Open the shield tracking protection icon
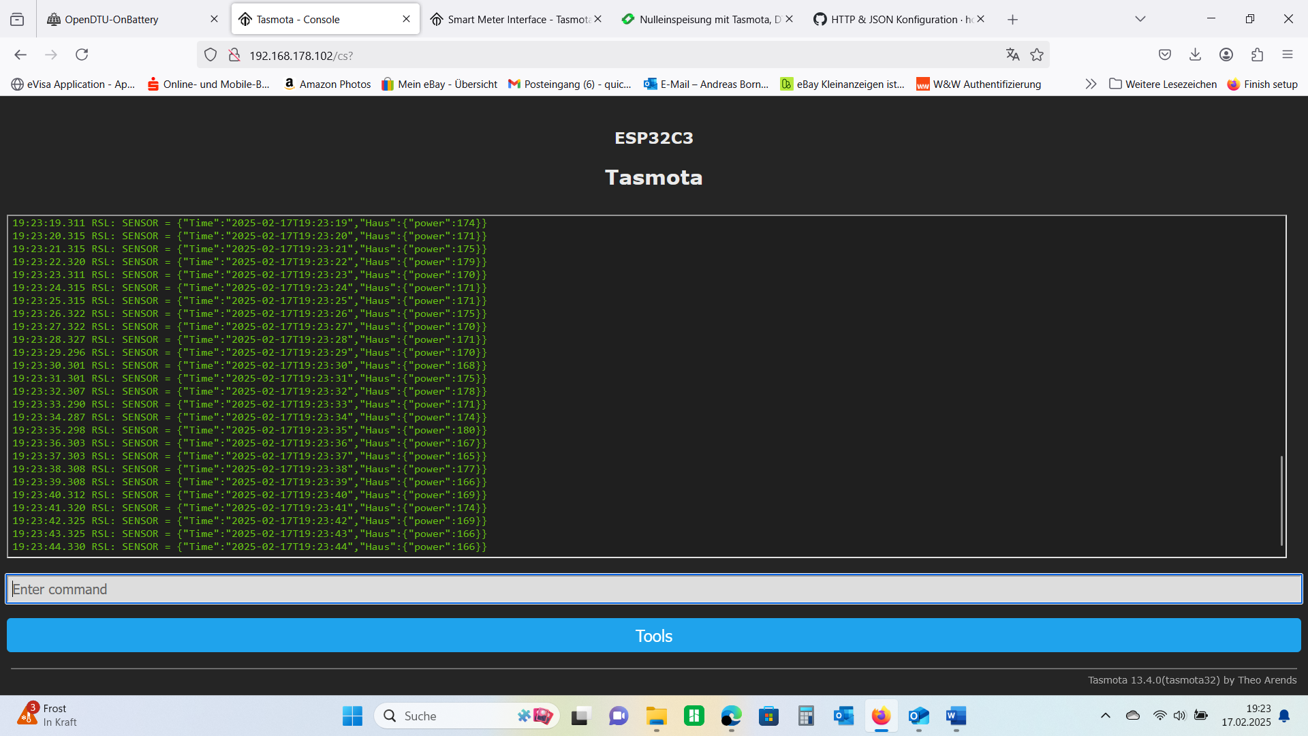The height and width of the screenshot is (736, 1308). coord(211,55)
